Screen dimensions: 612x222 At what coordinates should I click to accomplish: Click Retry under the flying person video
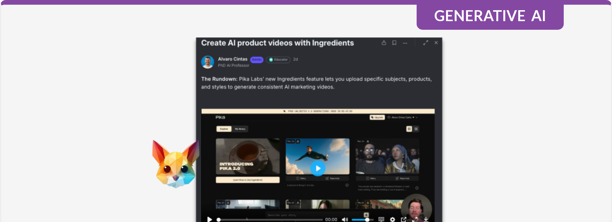click(x=301, y=178)
